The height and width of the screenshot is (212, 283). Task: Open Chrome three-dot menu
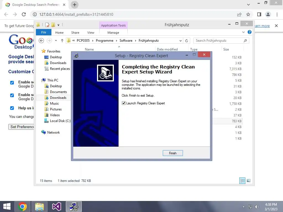pos(277,14)
